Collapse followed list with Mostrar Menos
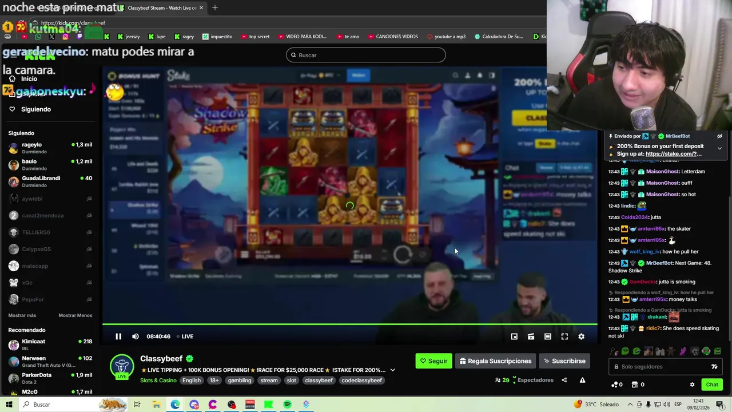This screenshot has width=732, height=412. tap(75, 315)
